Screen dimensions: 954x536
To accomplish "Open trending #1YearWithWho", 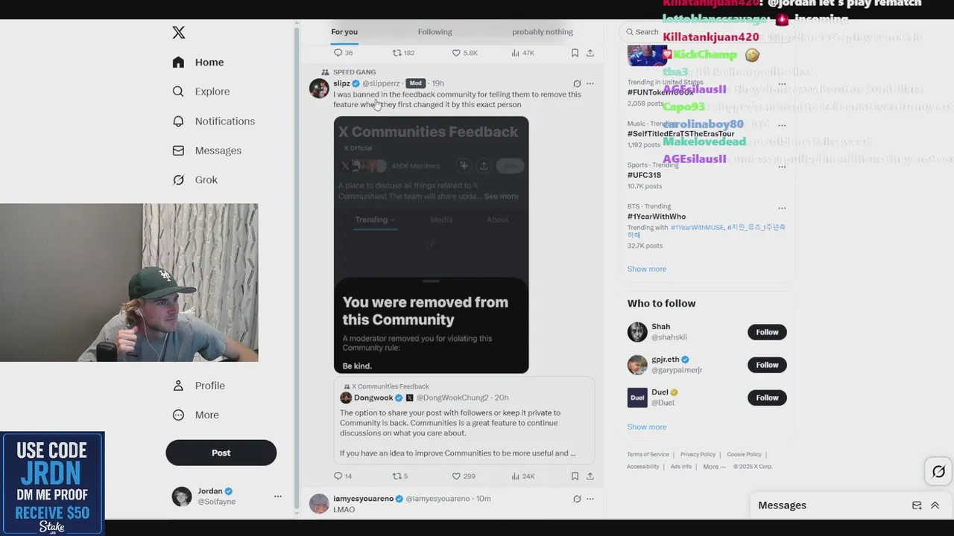I will click(x=657, y=217).
